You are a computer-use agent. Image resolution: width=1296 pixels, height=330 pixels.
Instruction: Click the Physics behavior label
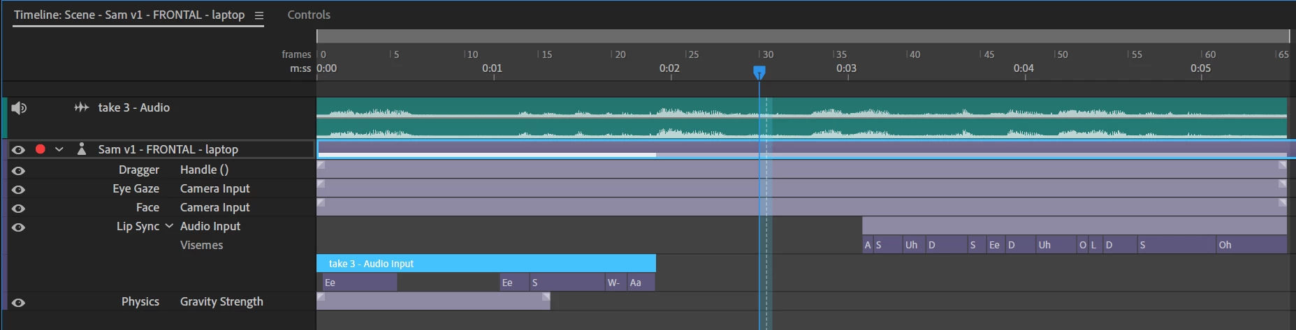point(140,301)
